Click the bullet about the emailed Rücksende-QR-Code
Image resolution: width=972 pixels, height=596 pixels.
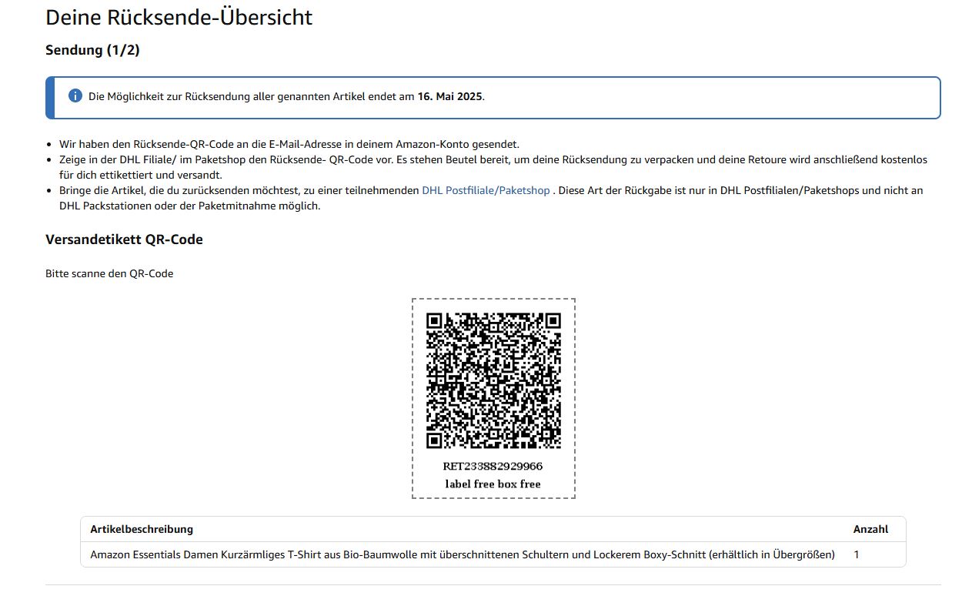coord(289,144)
